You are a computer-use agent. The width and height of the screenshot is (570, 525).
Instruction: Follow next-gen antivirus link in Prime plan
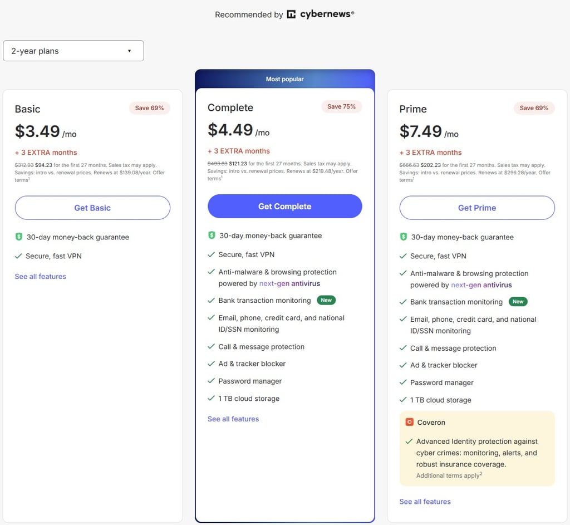pyautogui.click(x=481, y=284)
